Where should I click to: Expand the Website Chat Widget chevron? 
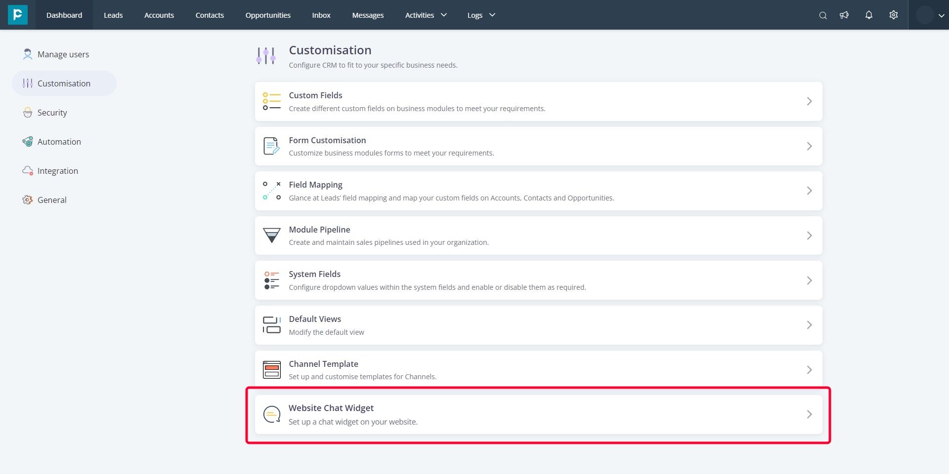click(x=809, y=414)
